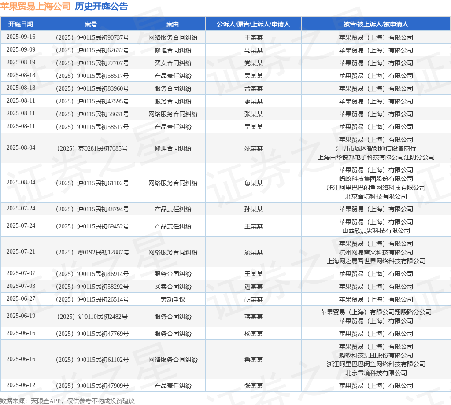Click plaintiff 孟某某
The image size is (451, 405).
(253, 88)
